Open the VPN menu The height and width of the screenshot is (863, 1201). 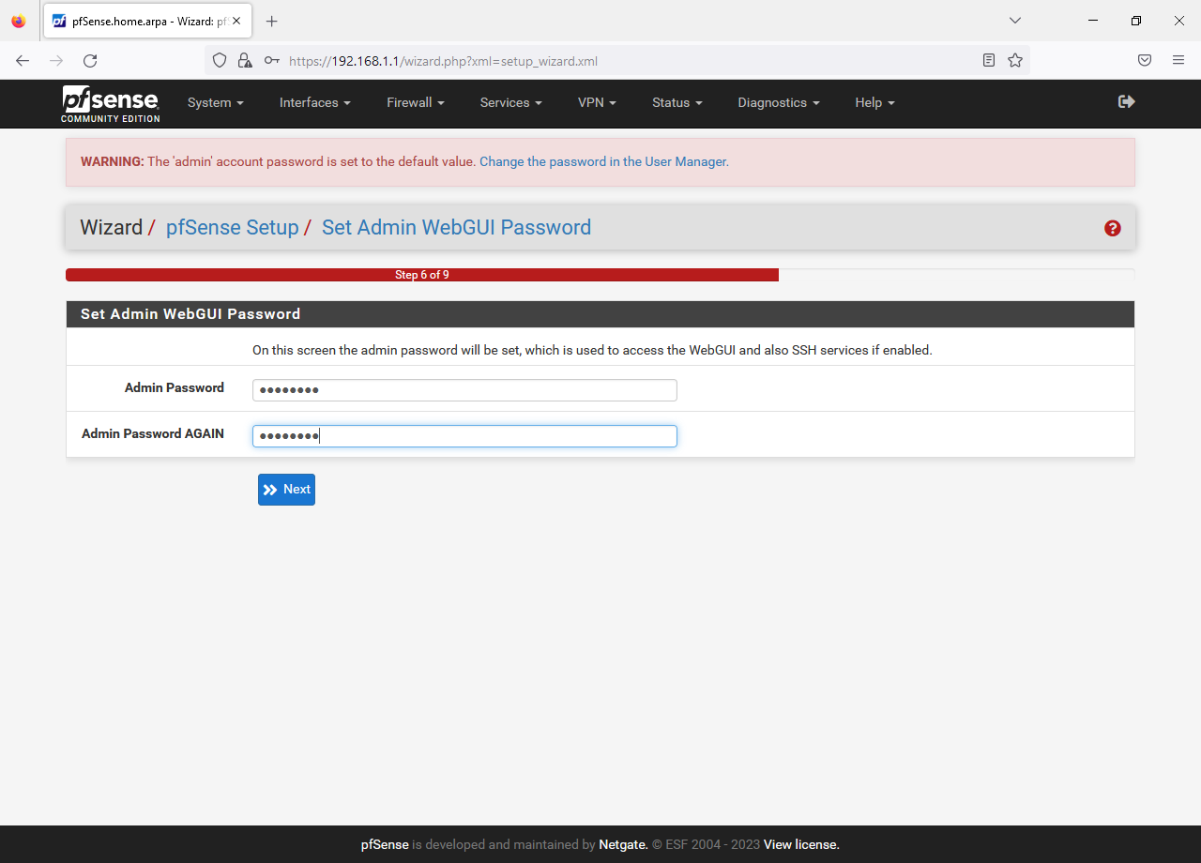pos(597,102)
